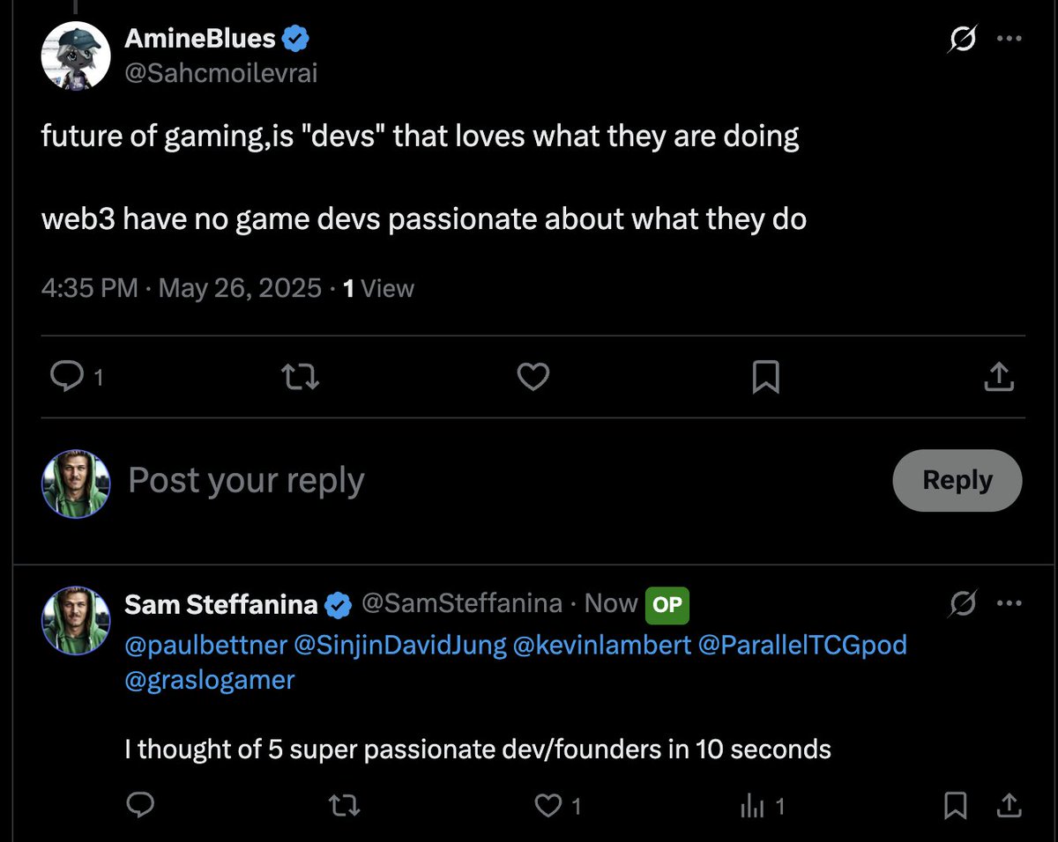This screenshot has height=842, width=1058.
Task: Open AmineBlues profile avatar
Action: [76, 55]
